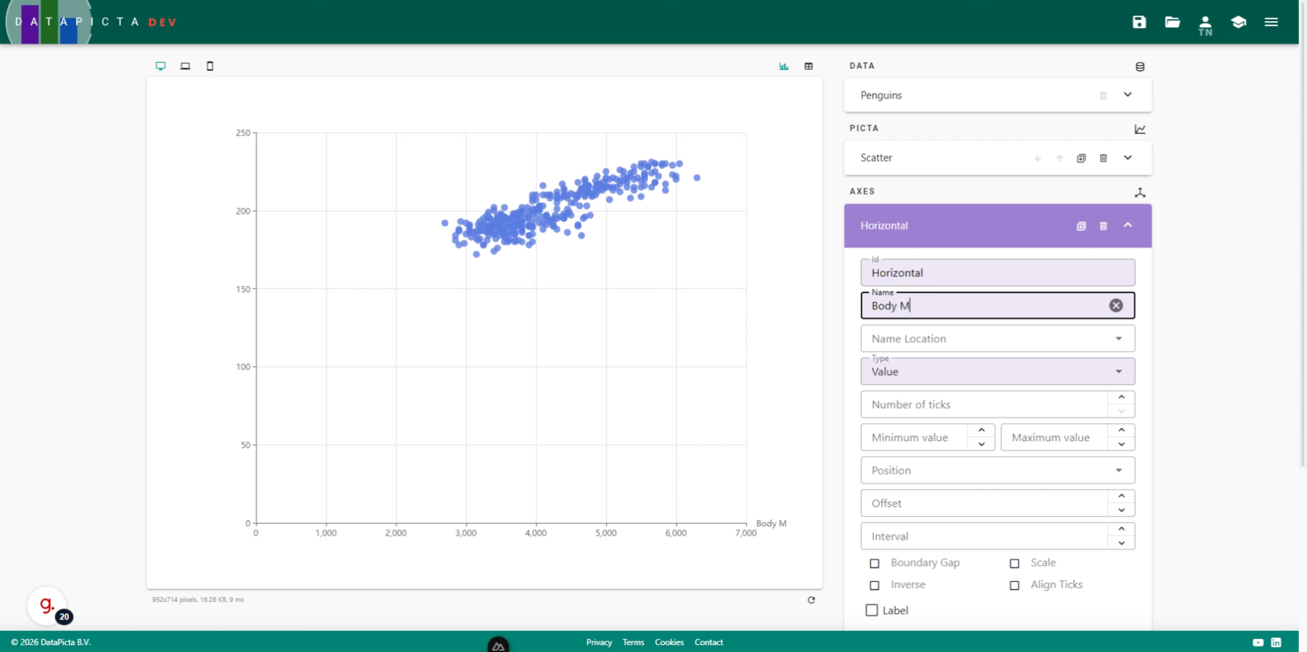Check the Align Ticks option

tap(1014, 585)
